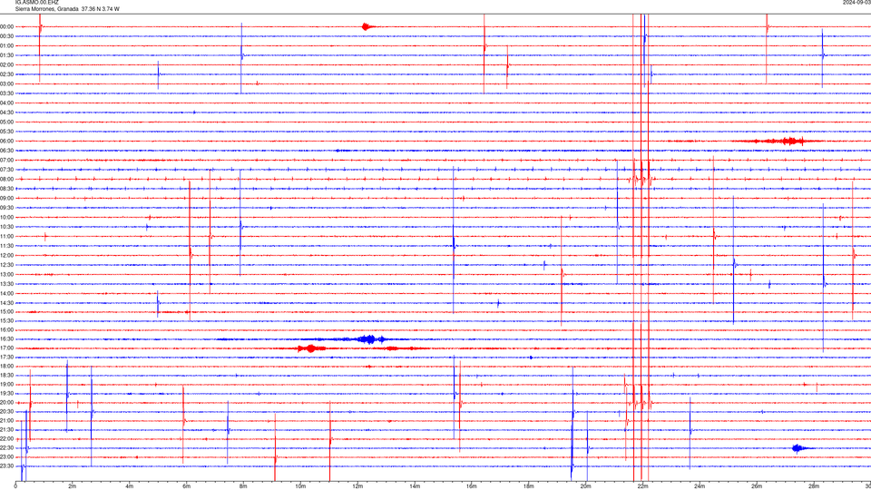The image size is (871, 490).
Task: Select the 08:30 time row label
Action: click(7, 189)
